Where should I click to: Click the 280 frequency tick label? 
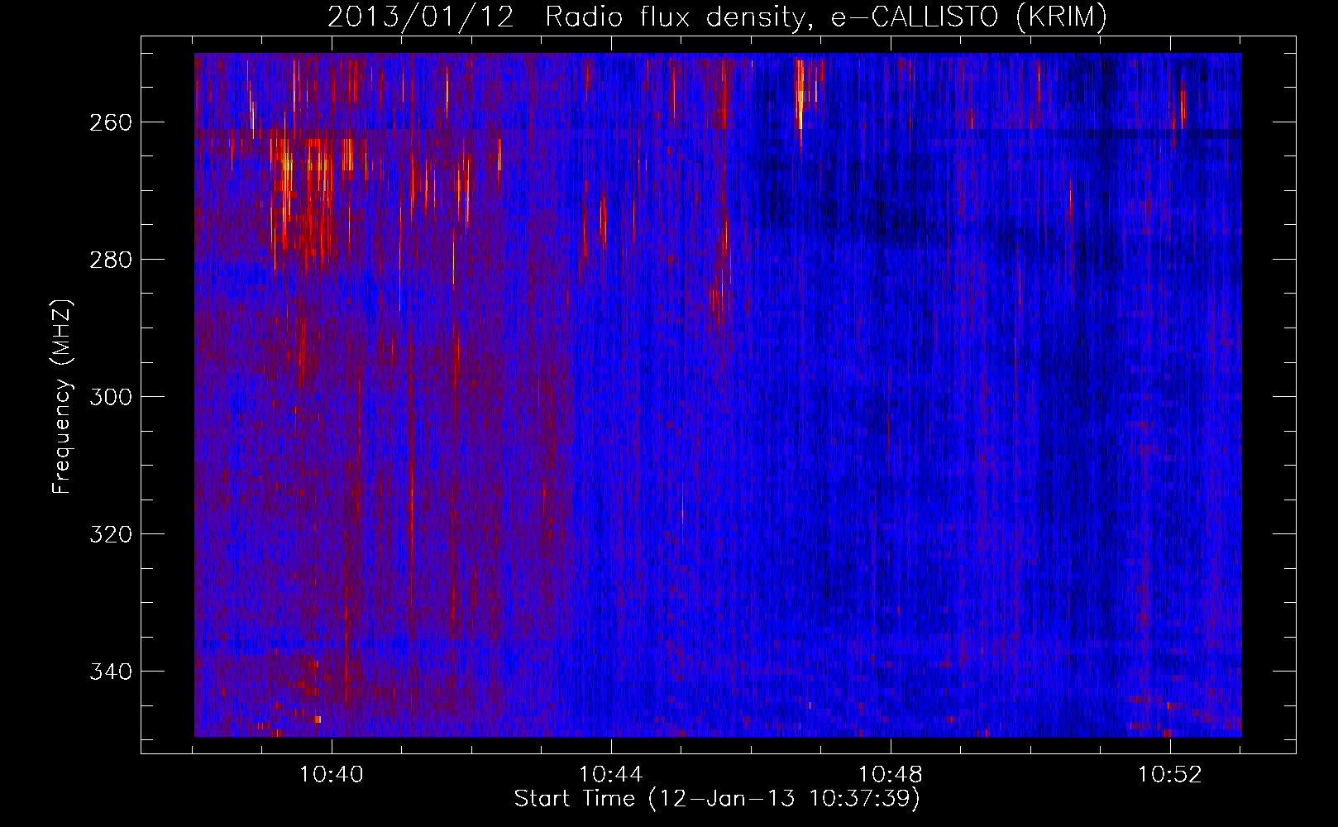tap(111, 260)
